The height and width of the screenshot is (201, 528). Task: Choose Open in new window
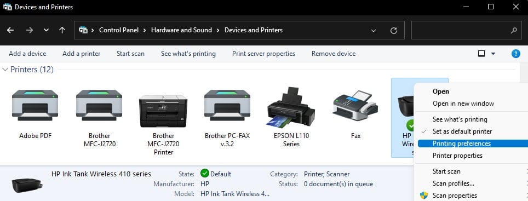(463, 104)
